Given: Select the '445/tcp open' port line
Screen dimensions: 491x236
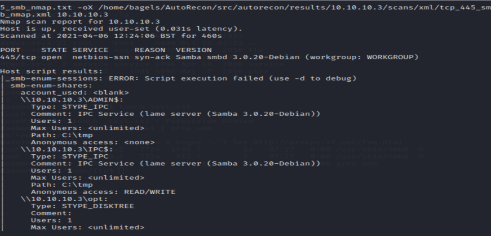Looking at the screenshot, I should coord(209,57).
